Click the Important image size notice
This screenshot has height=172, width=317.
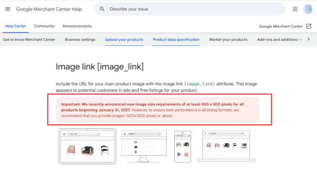[158, 110]
